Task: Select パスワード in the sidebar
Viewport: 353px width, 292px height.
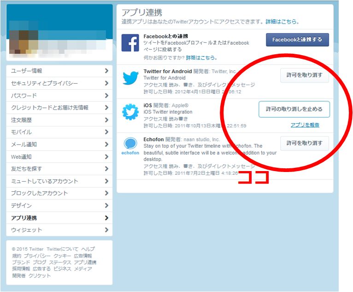Action: (x=59, y=96)
